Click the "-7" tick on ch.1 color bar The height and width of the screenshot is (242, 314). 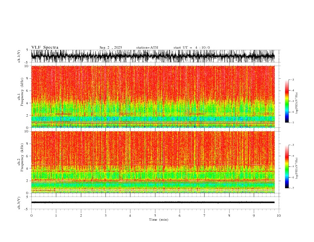pyautogui.click(x=292, y=123)
